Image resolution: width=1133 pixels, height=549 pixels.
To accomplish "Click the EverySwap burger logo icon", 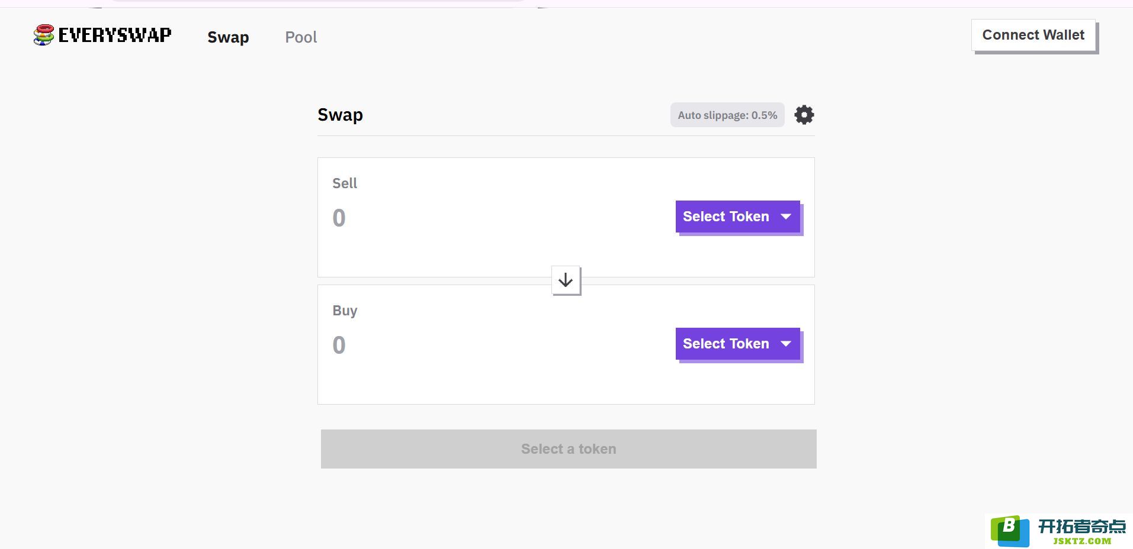I will 43,35.
